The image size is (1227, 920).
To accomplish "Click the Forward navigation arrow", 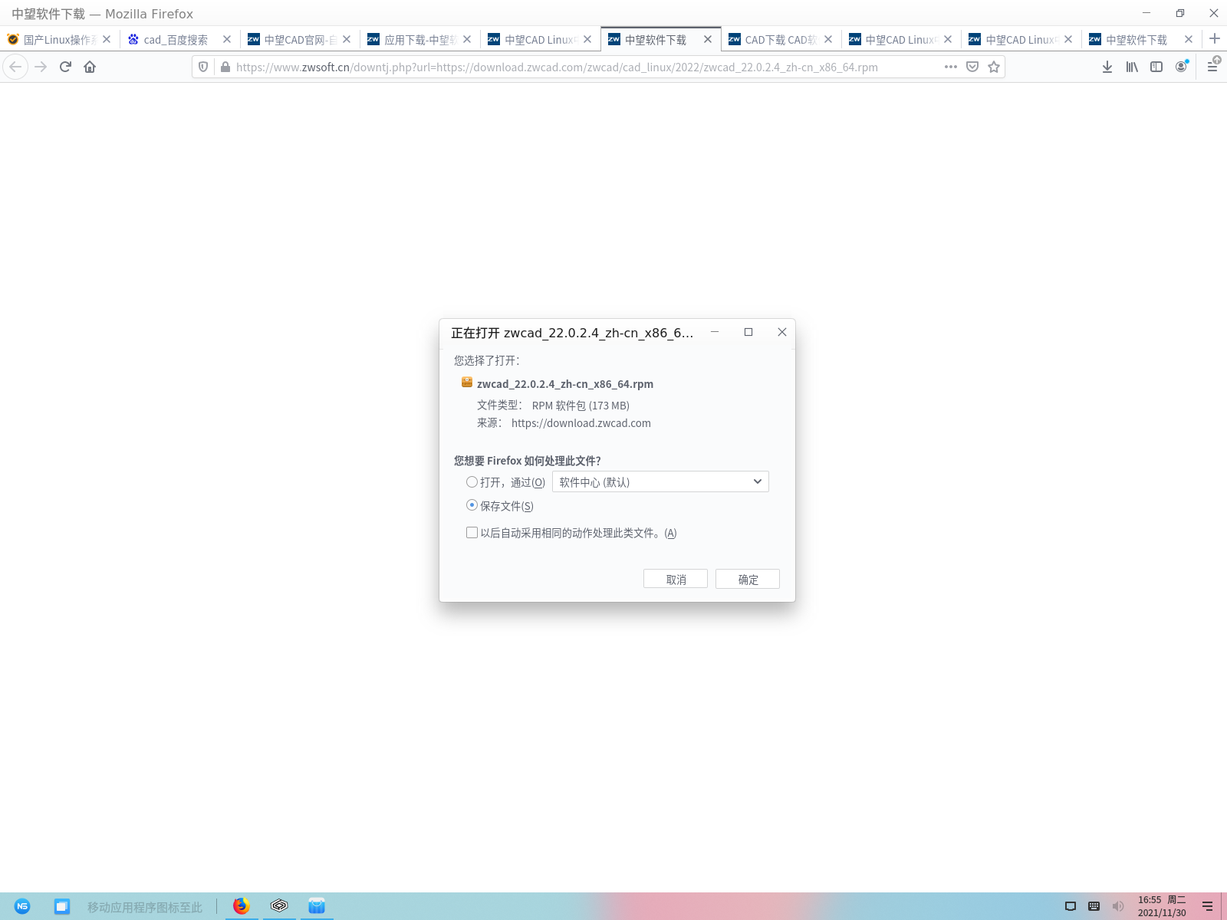I will 41,67.
